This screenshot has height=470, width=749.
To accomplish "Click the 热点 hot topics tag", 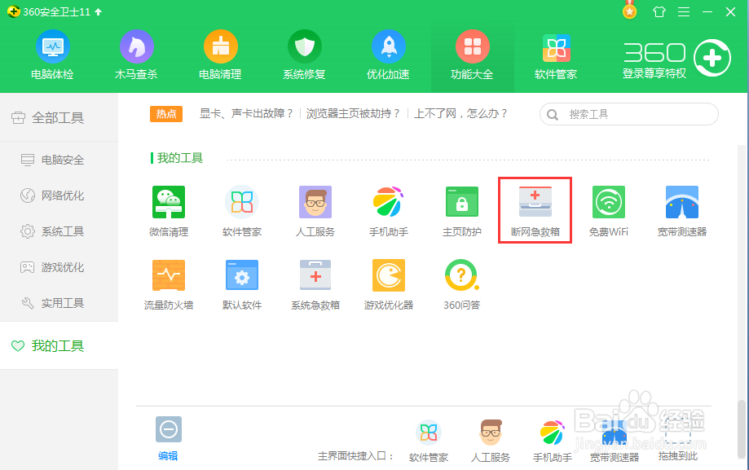I will pos(166,114).
